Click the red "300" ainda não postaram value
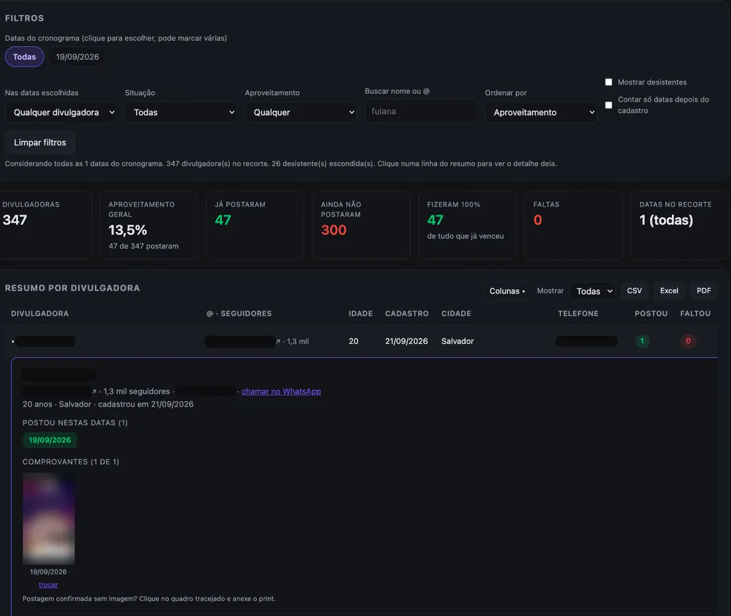The height and width of the screenshot is (616, 731). pyautogui.click(x=334, y=230)
